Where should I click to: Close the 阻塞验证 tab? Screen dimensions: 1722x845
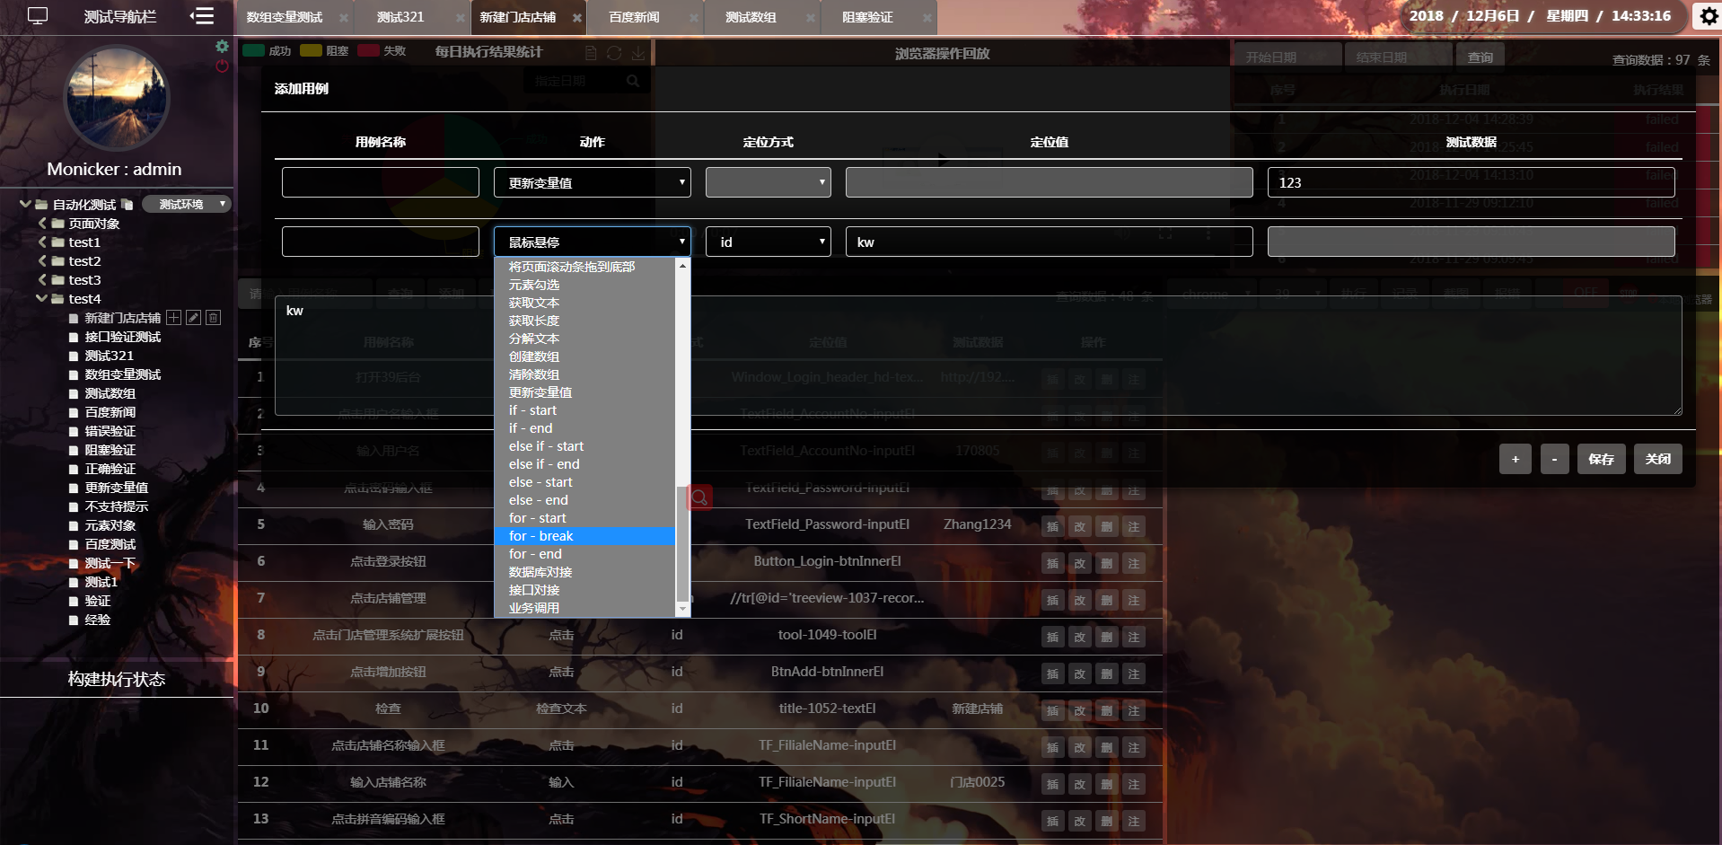(x=927, y=18)
